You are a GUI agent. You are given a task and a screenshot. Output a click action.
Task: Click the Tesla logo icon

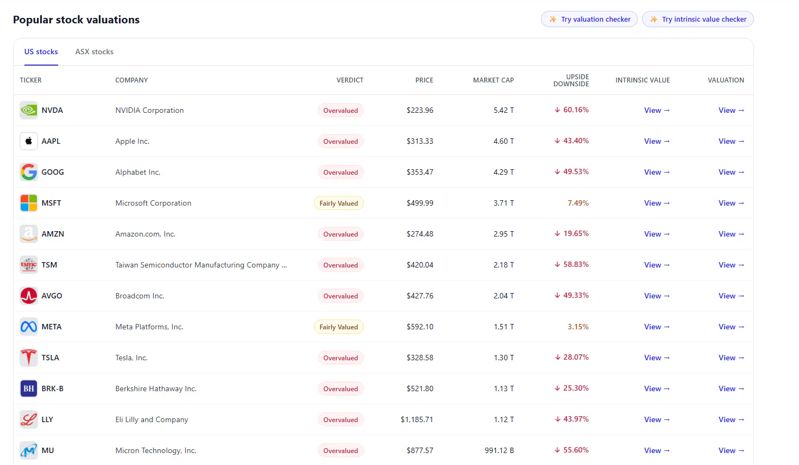[x=29, y=358]
